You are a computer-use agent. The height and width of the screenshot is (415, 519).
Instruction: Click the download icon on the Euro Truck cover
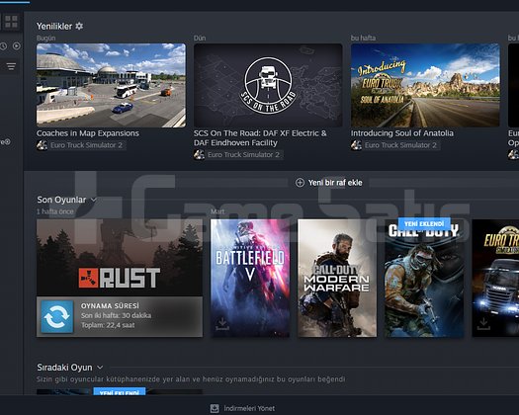tap(483, 323)
